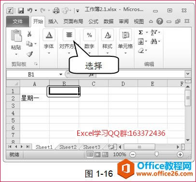Expand the 粘贴 paste options arrow
Viewport: 196px width, 182px height.
coord(16,54)
